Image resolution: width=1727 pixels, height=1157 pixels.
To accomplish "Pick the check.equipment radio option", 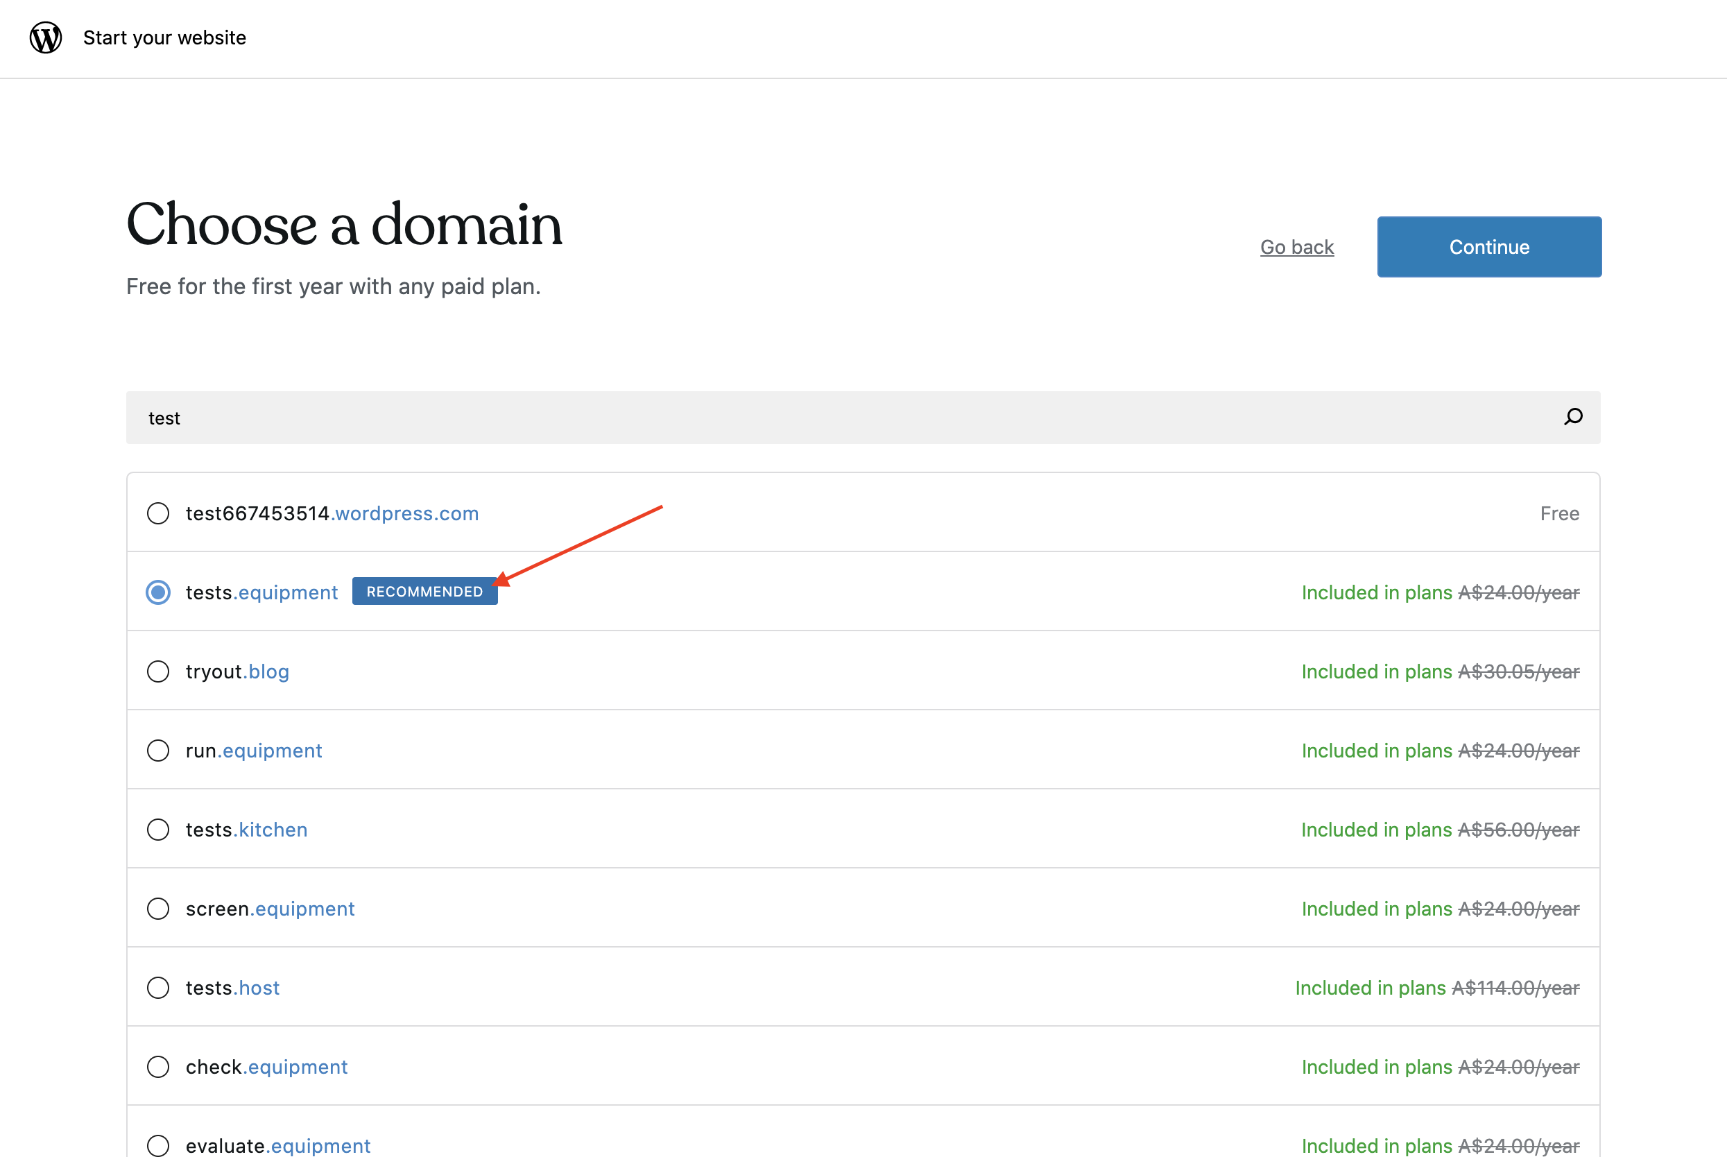I will point(158,1066).
